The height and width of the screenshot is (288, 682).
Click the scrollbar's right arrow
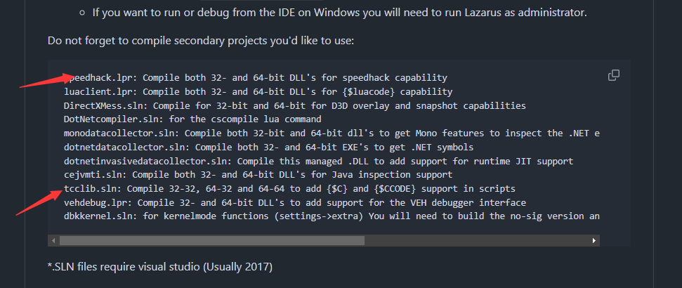pos(595,240)
